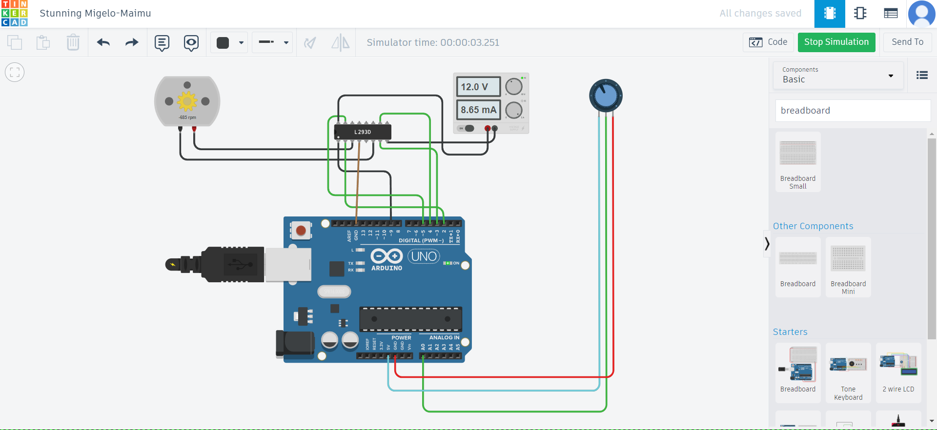937x430 pixels.
Task: Click the All changes saved status
Action: coord(760,14)
